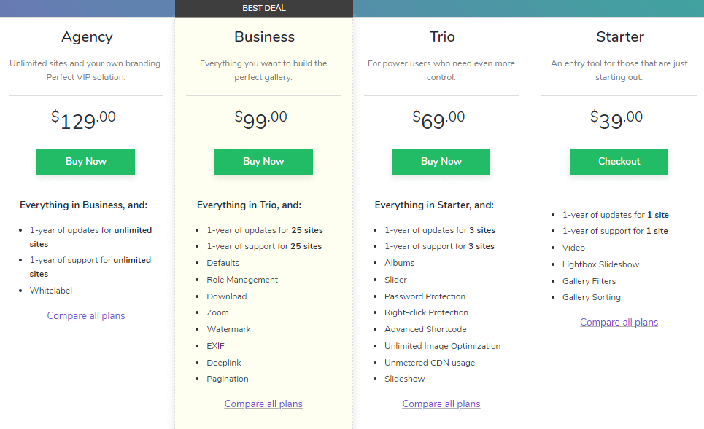Click the Trio plan heading

point(441,36)
